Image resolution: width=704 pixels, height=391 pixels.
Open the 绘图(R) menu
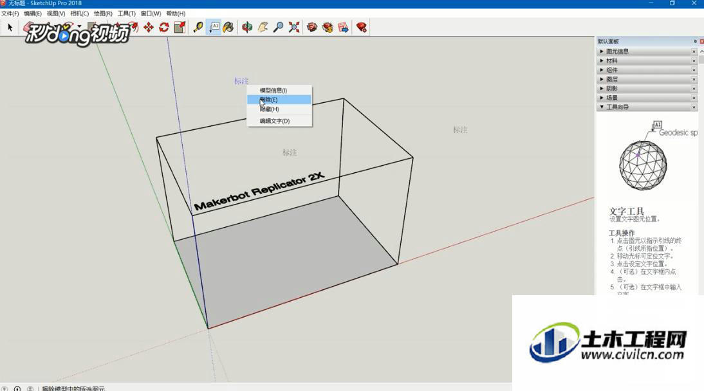pyautogui.click(x=103, y=14)
